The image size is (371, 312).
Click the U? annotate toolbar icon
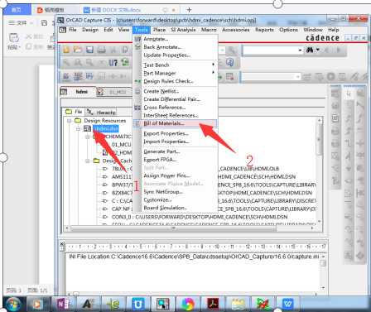113,63
